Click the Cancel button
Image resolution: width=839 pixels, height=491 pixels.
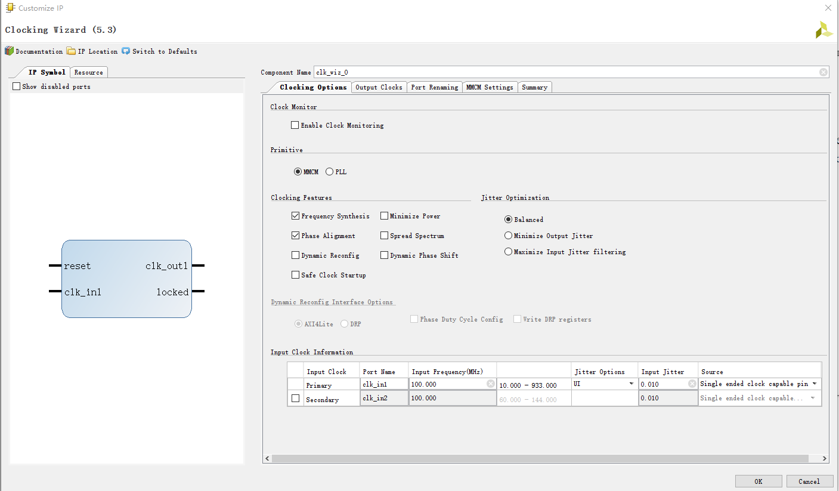coord(809,481)
